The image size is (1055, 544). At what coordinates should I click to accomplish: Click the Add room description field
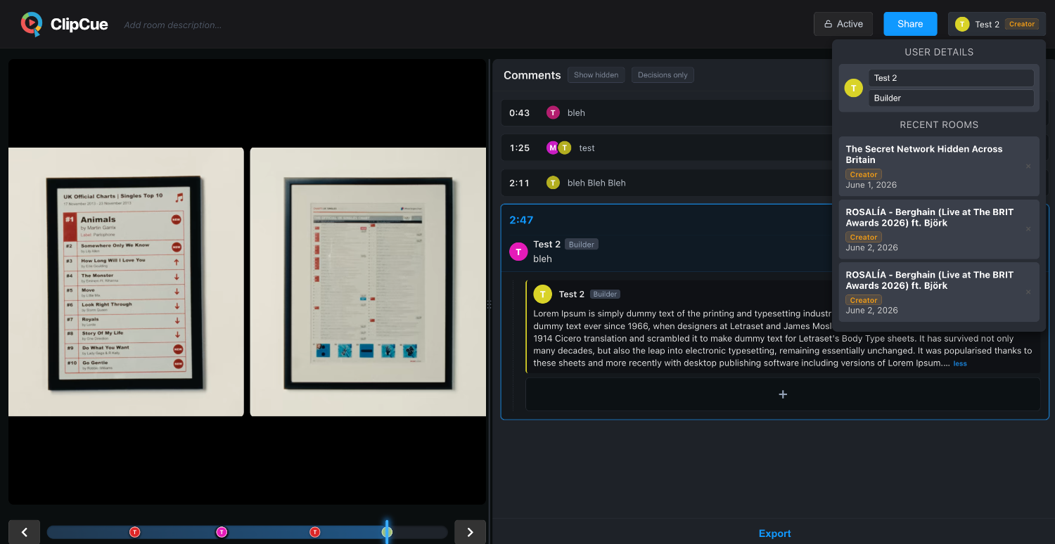[x=173, y=25]
